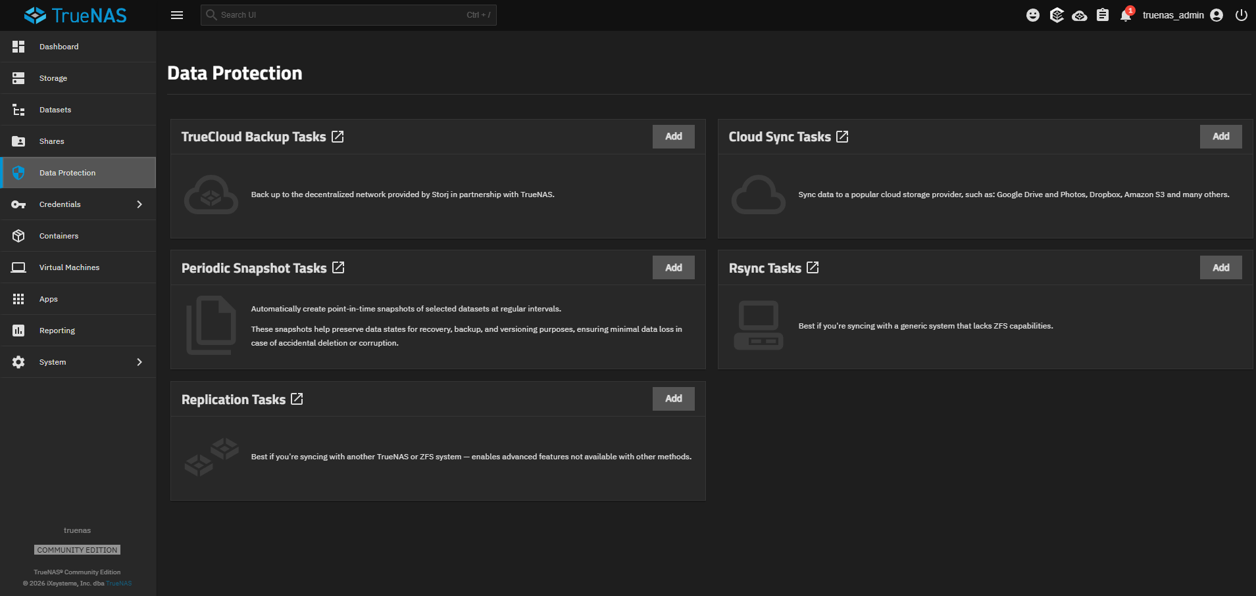Click the Datasets tree icon
The width and height of the screenshot is (1256, 596).
(18, 110)
